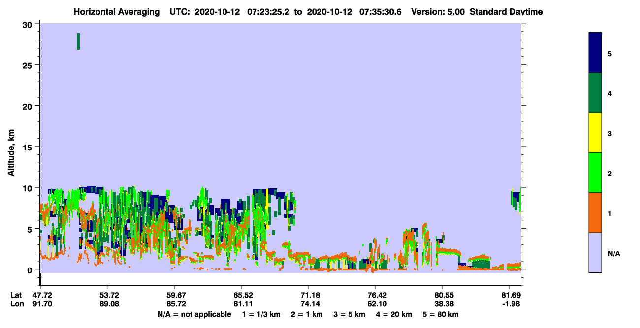Click the y-axis tick label 30
This screenshot has width=640, height=328.
tap(28, 25)
